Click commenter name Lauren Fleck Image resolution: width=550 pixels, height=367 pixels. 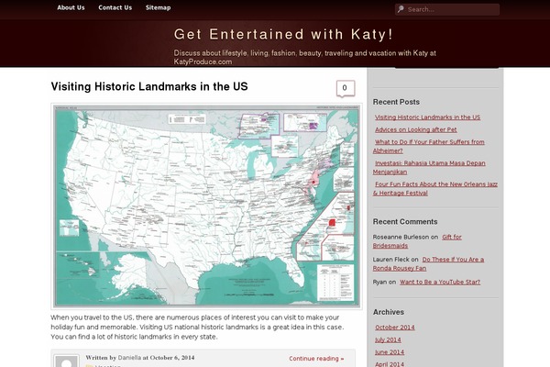click(390, 260)
